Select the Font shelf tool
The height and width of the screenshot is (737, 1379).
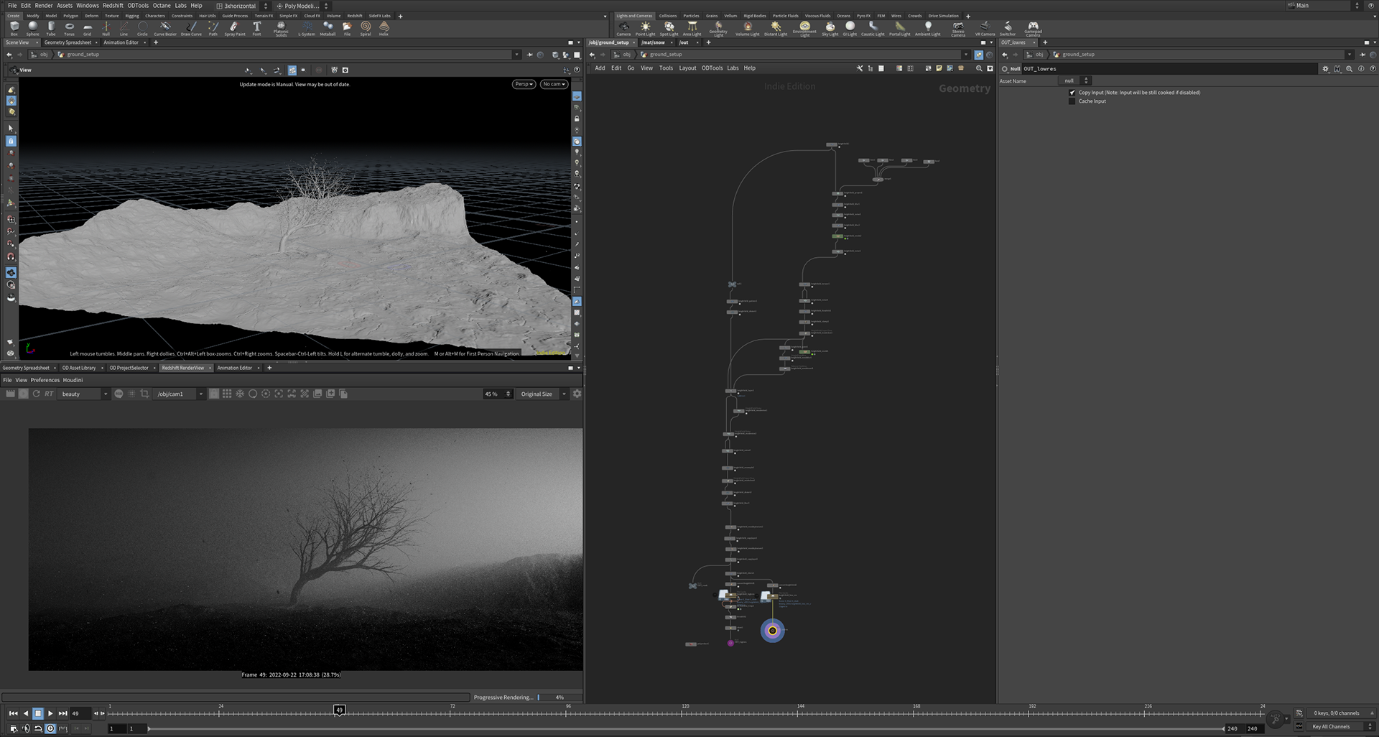(256, 28)
